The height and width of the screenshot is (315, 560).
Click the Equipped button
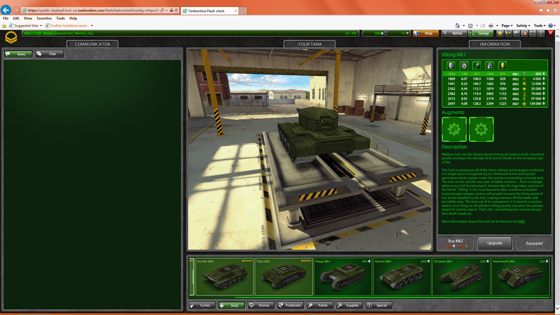click(x=534, y=243)
